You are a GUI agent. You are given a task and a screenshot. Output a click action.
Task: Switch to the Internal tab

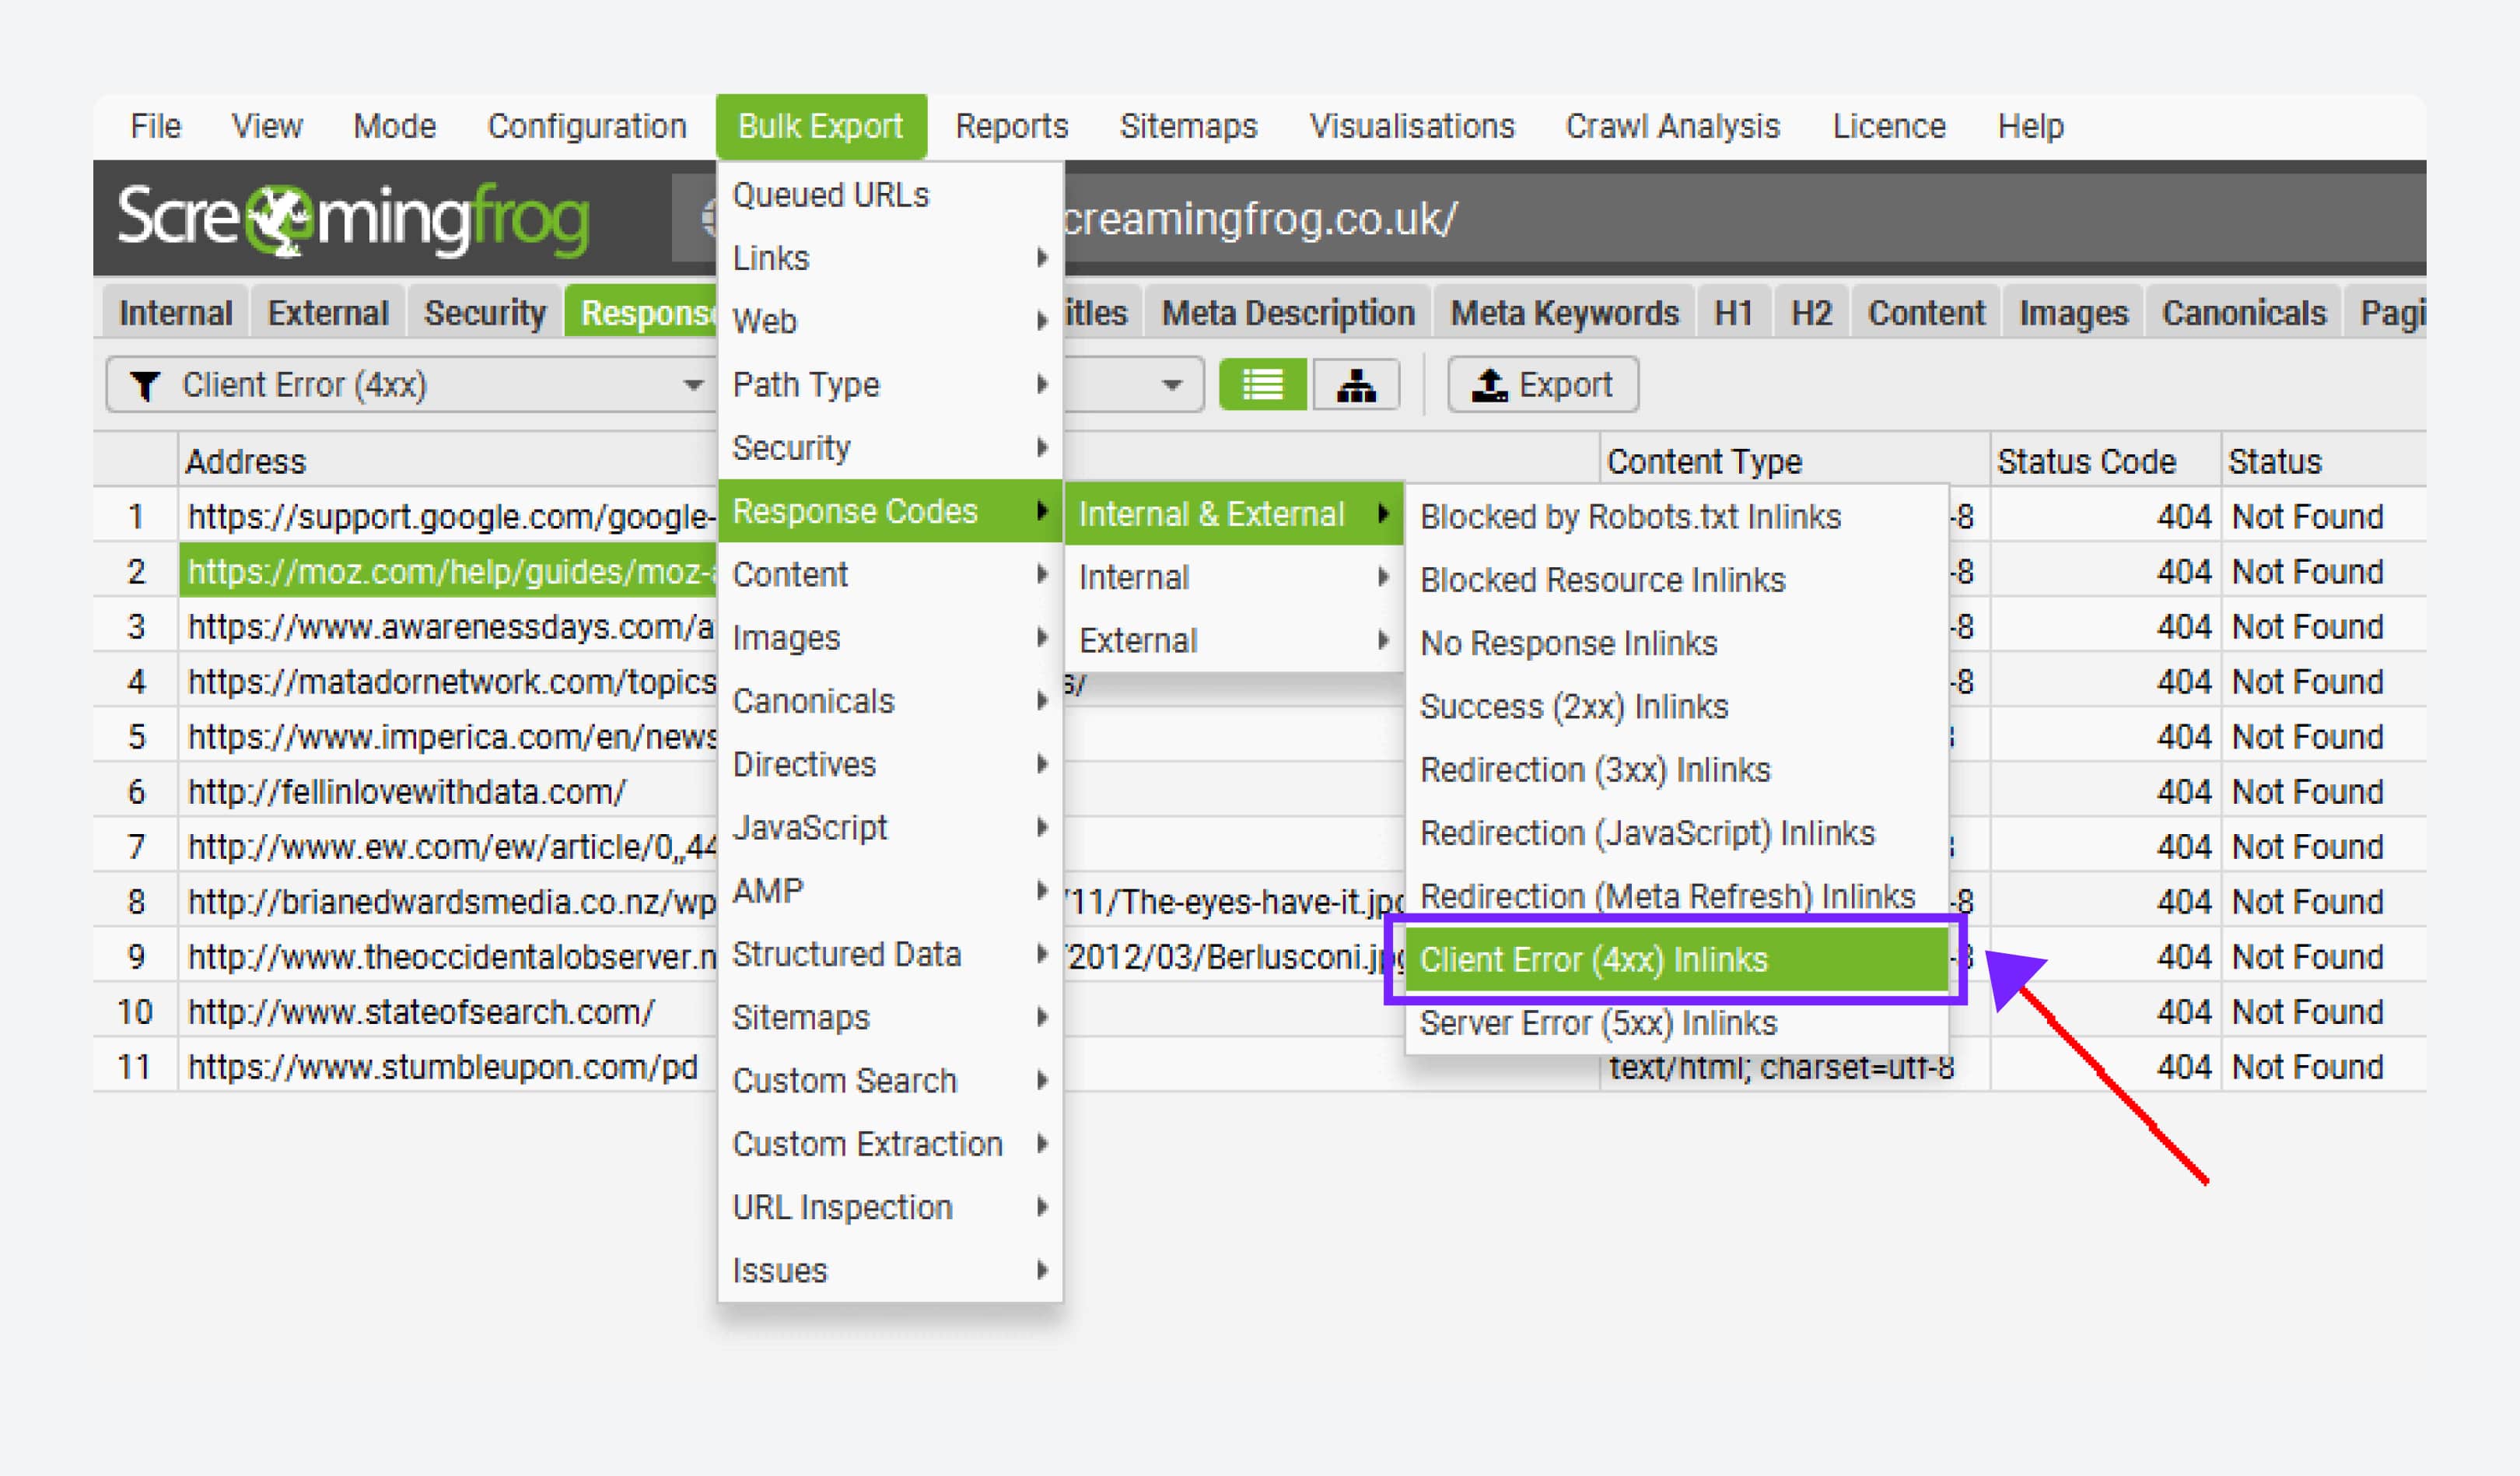(176, 312)
